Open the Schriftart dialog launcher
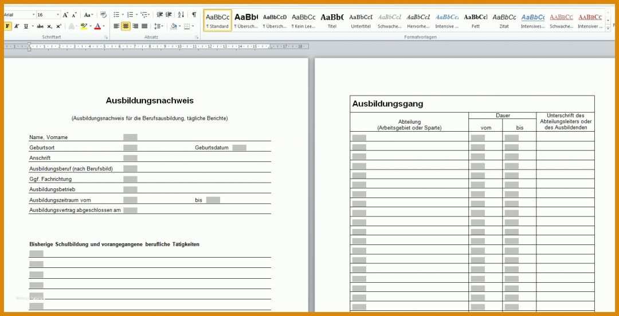This screenshot has height=316, width=619. click(x=106, y=37)
